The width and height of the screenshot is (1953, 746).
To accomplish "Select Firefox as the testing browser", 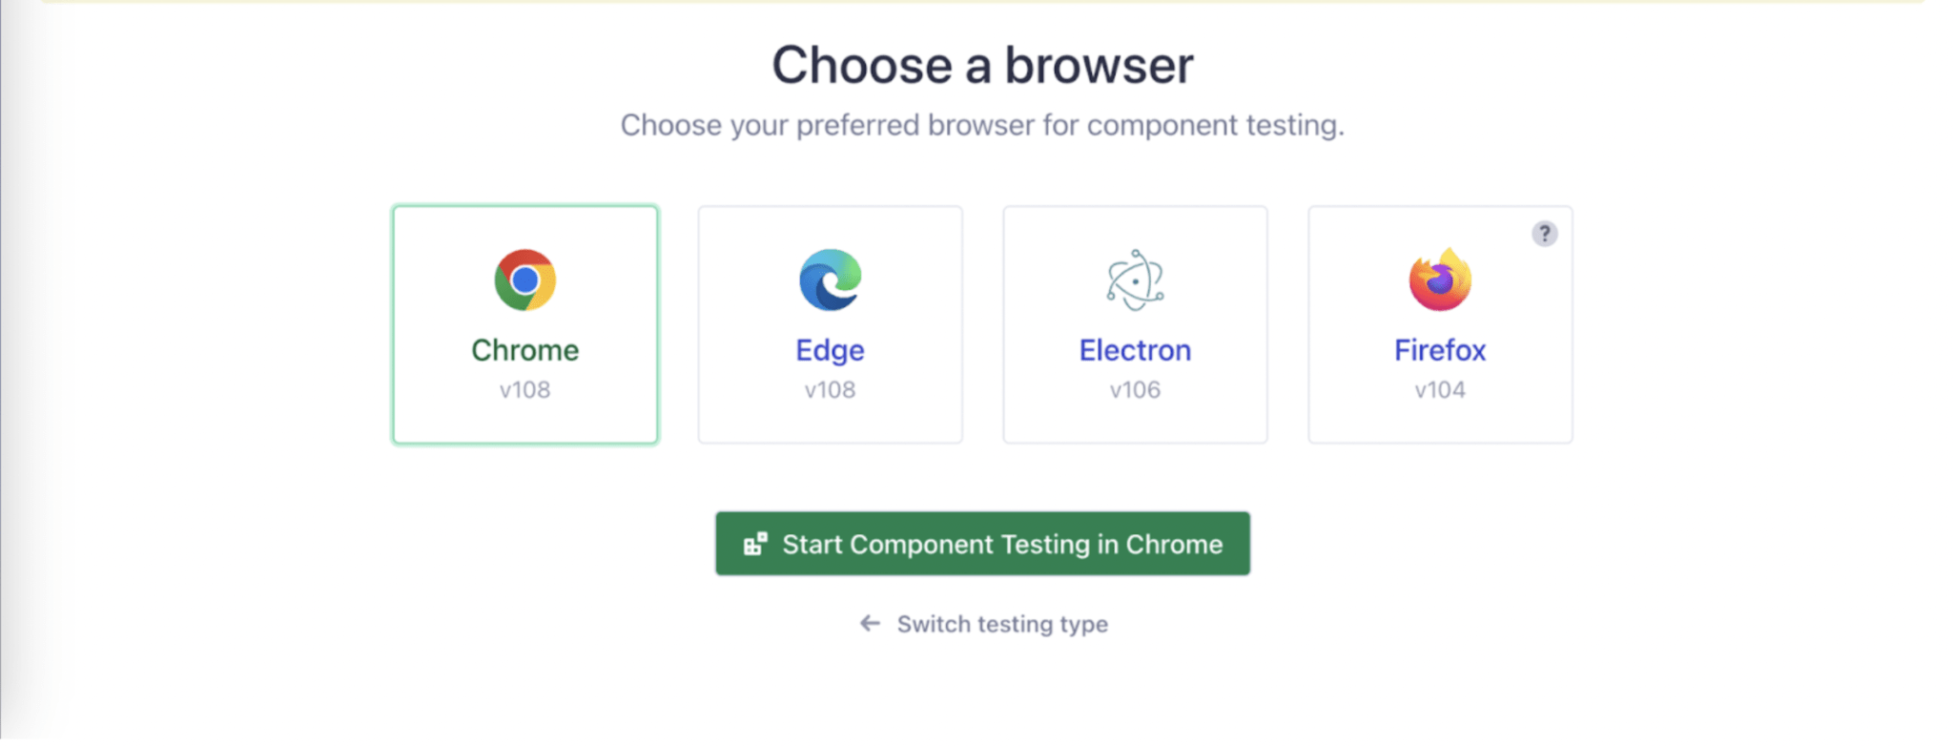I will (1439, 324).
